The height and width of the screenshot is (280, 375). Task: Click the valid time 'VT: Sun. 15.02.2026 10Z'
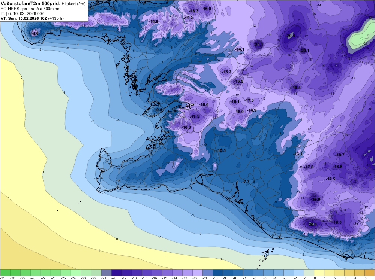coord(24,18)
